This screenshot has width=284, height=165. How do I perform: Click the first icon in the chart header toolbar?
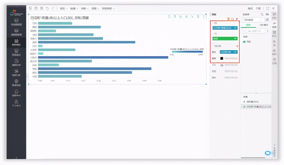(x=169, y=16)
